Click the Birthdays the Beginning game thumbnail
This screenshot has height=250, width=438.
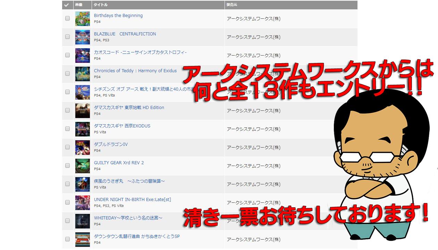click(82, 19)
